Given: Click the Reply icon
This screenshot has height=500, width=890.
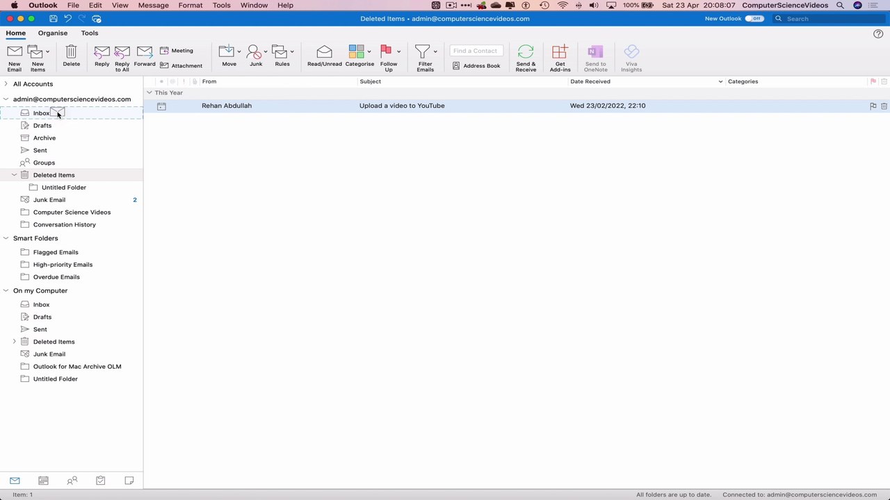Looking at the screenshot, I should point(102,52).
